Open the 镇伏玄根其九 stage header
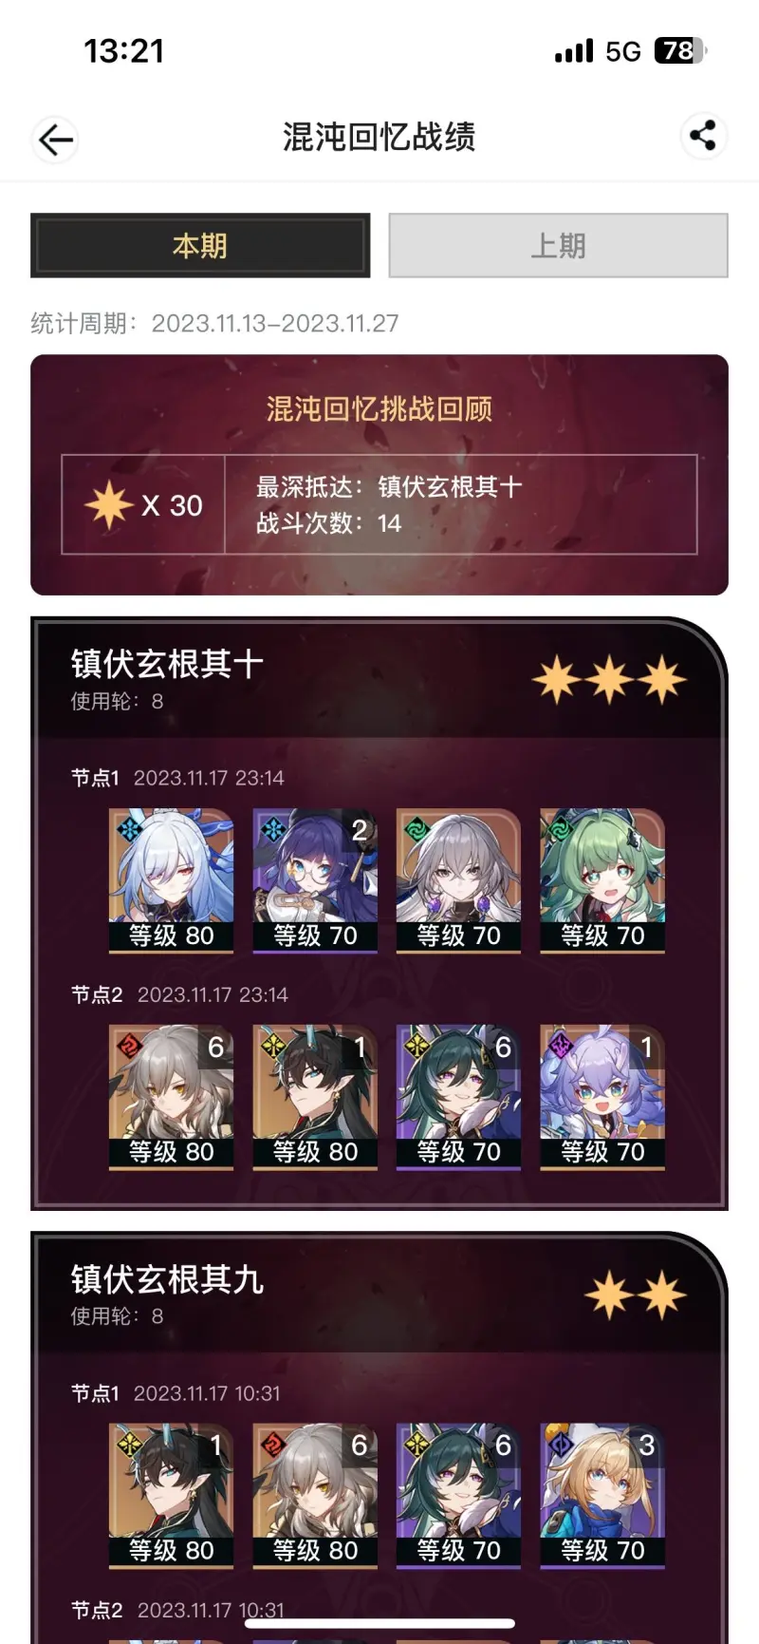This screenshot has height=1644, width=759. [x=379, y=1294]
